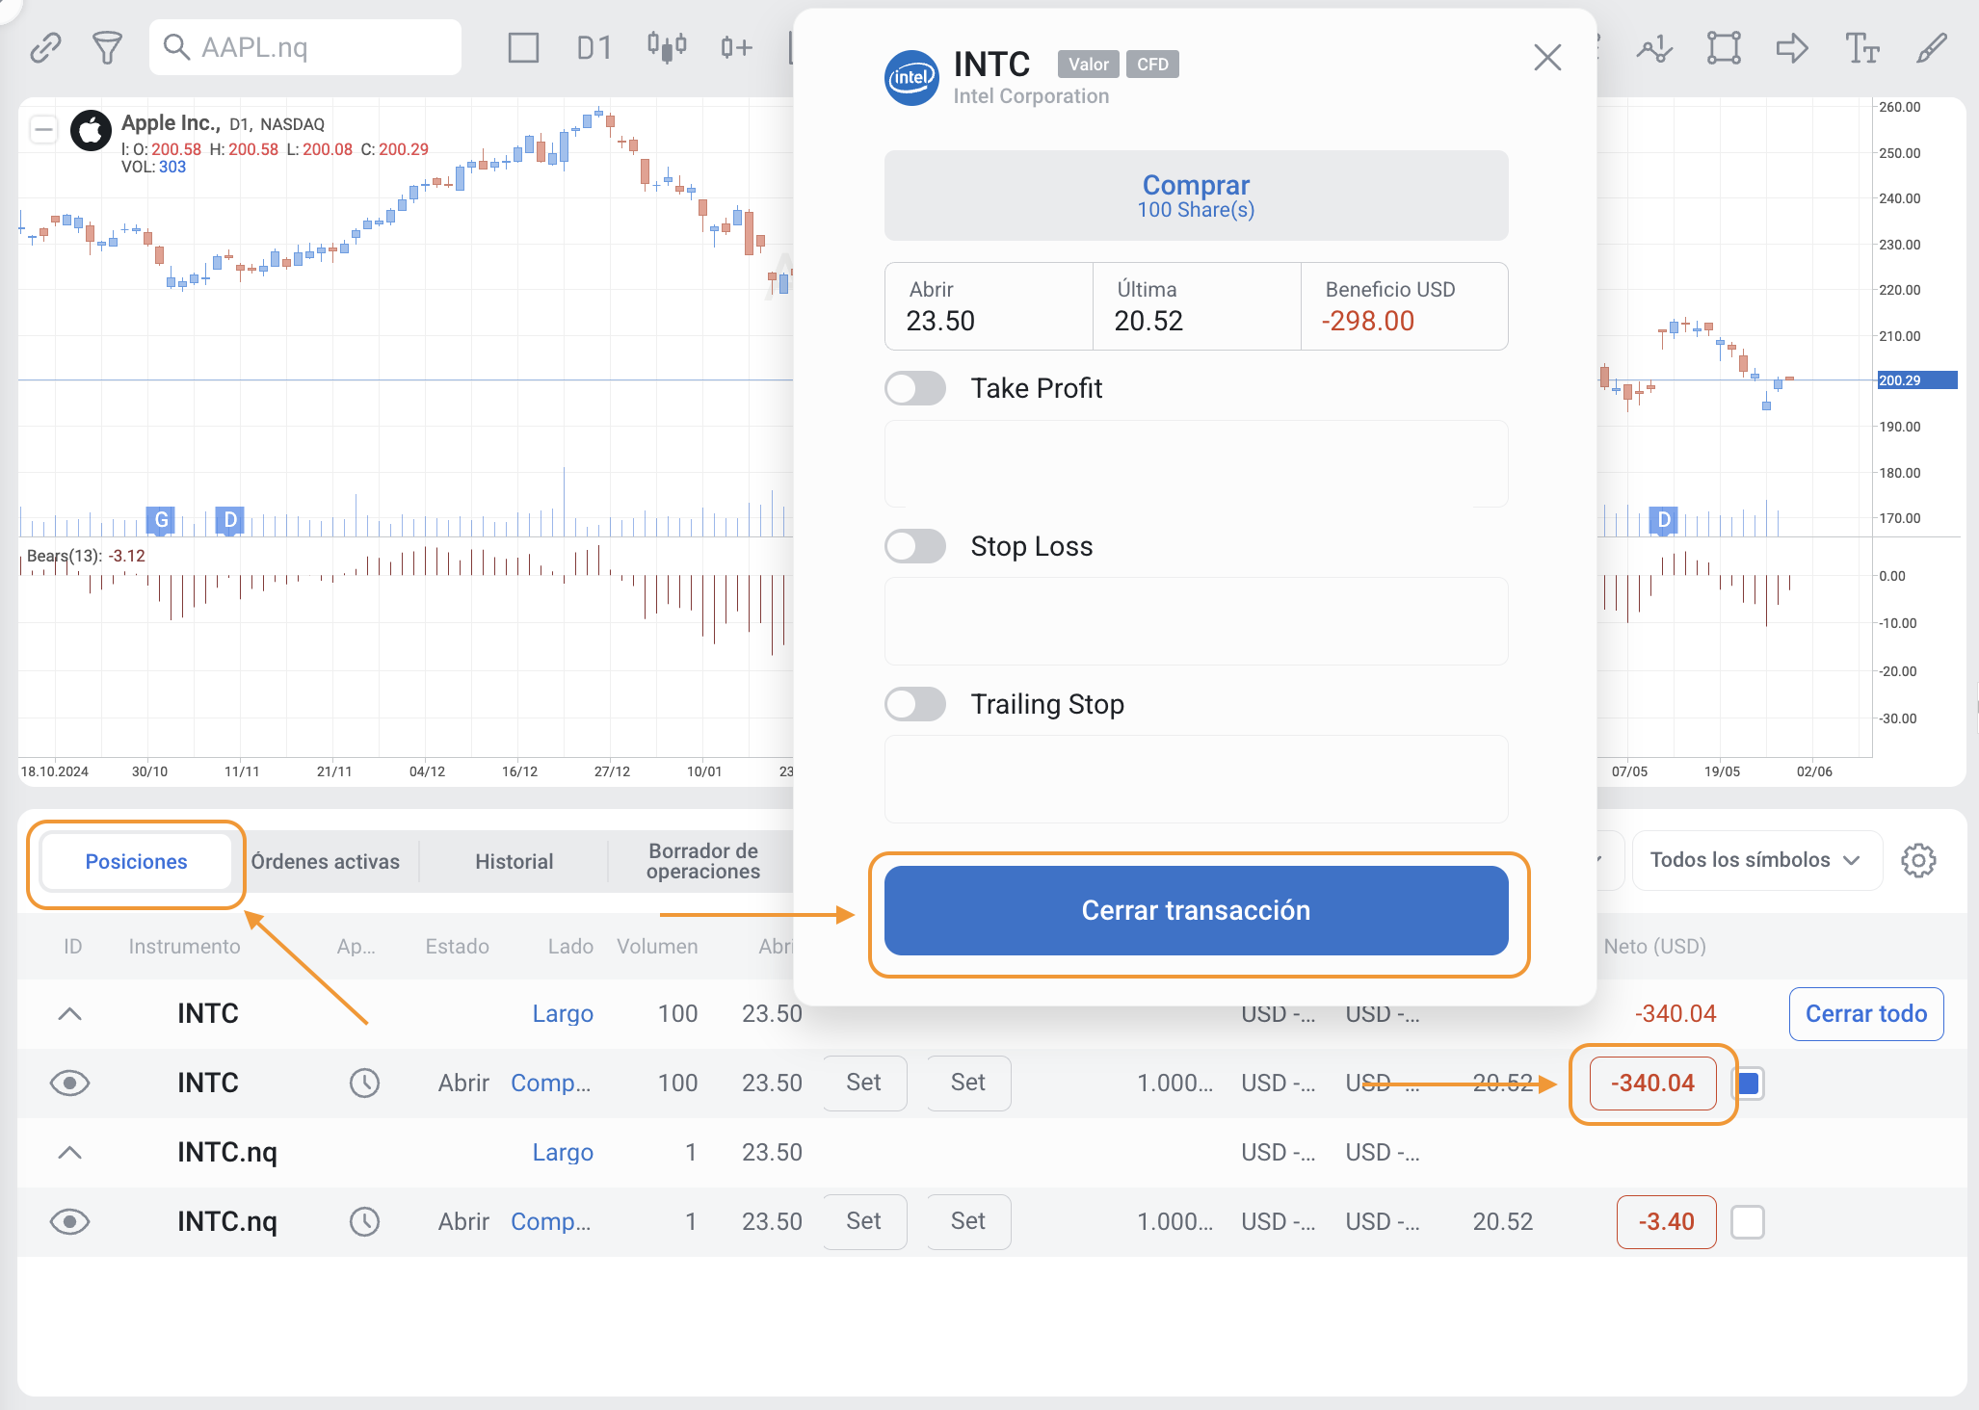Open the filter funnel icon
The width and height of the screenshot is (1979, 1410).
point(107,47)
